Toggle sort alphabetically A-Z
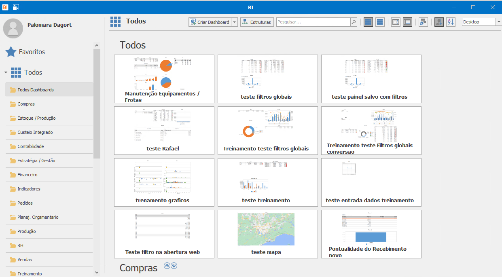 (x=451, y=22)
